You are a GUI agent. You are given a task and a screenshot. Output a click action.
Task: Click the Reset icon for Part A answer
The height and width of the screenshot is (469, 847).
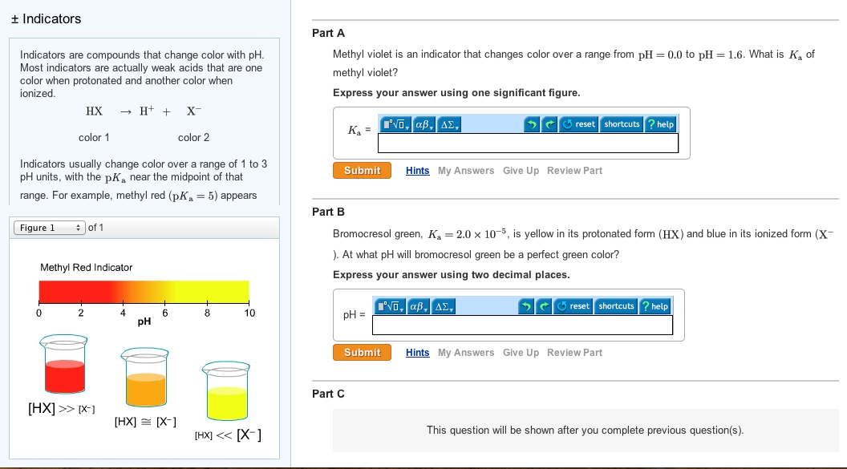click(x=567, y=124)
